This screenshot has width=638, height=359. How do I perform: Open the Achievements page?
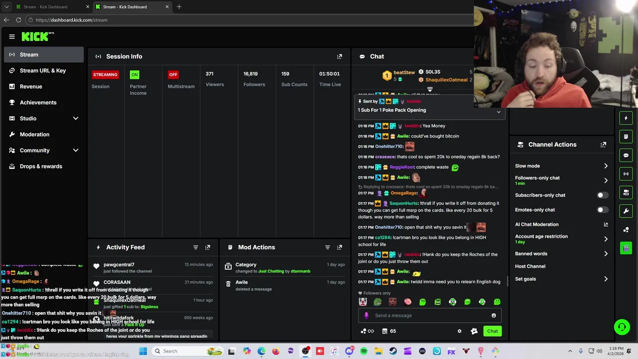44,103
